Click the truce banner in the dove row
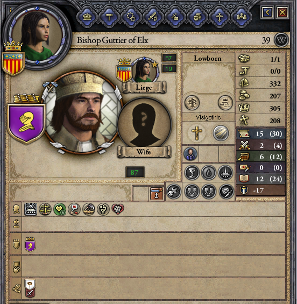Viewport: 297px width, 304px height. pyautogui.click(x=30, y=288)
